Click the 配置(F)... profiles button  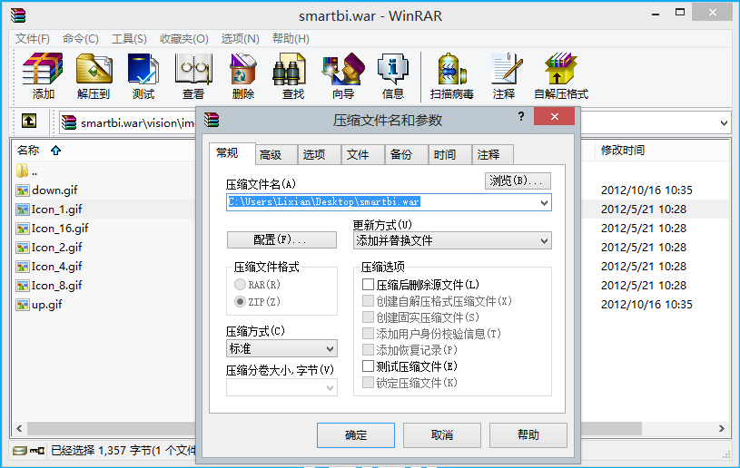point(281,239)
